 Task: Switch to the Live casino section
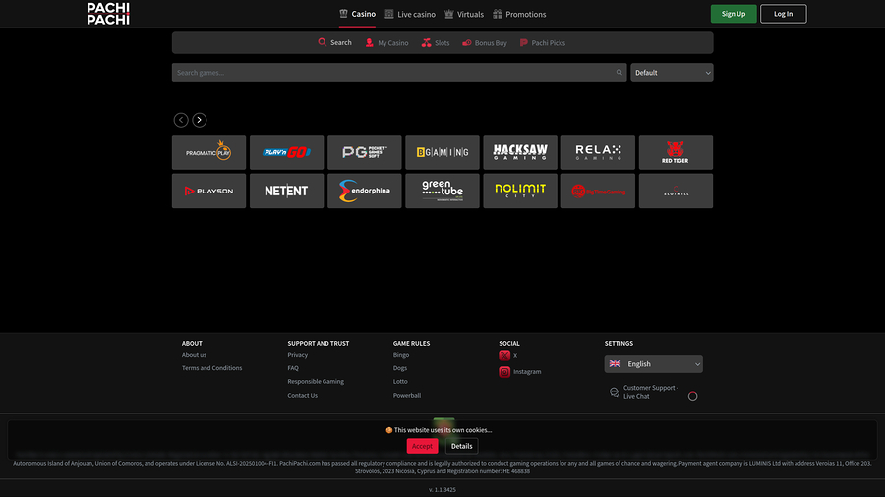[410, 15]
